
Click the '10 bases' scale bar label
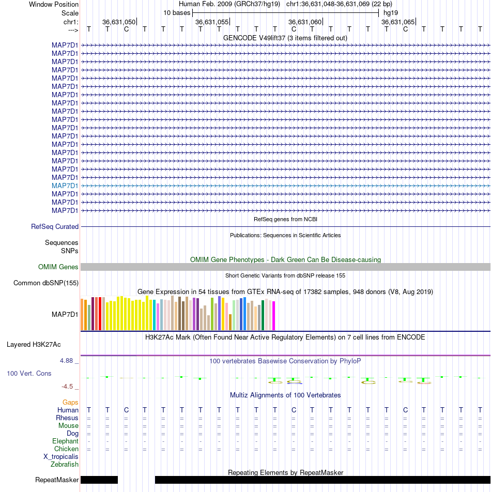177,13
